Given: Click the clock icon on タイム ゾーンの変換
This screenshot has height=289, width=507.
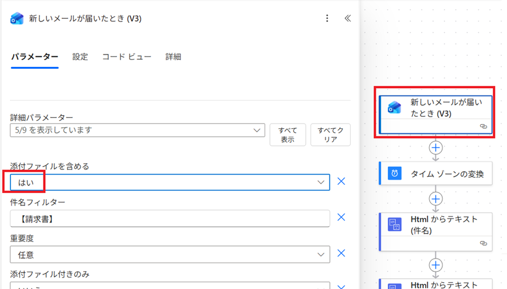Looking at the screenshot, I should [x=395, y=173].
